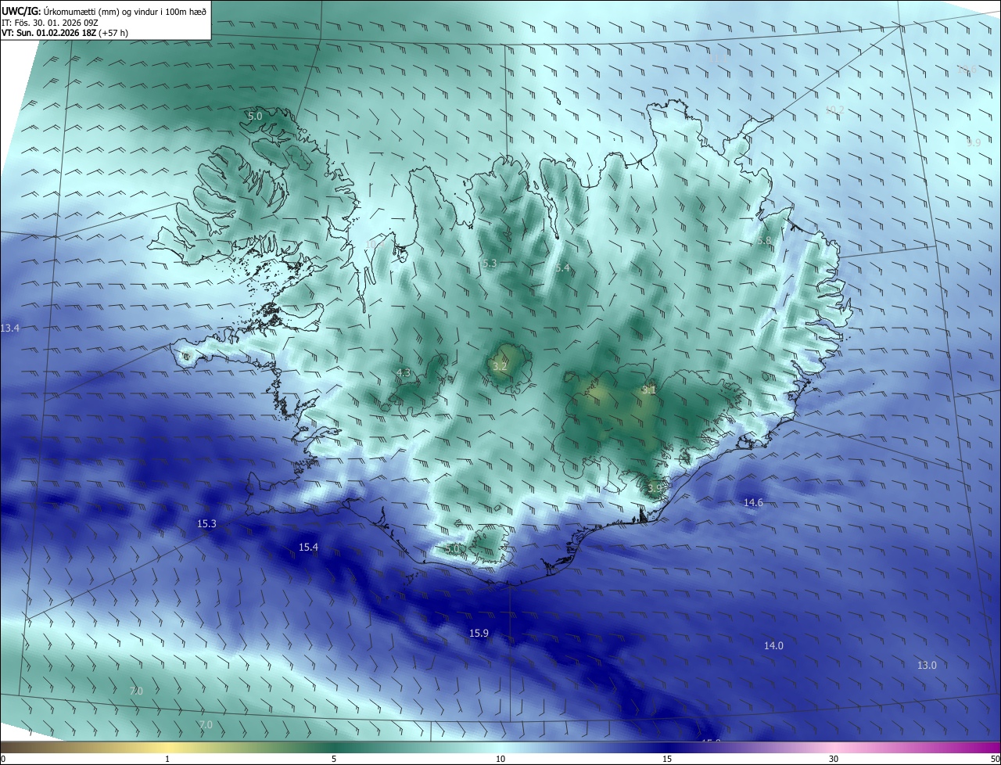
Task: Click the '5' tick on the colour scale
Action: (x=334, y=759)
